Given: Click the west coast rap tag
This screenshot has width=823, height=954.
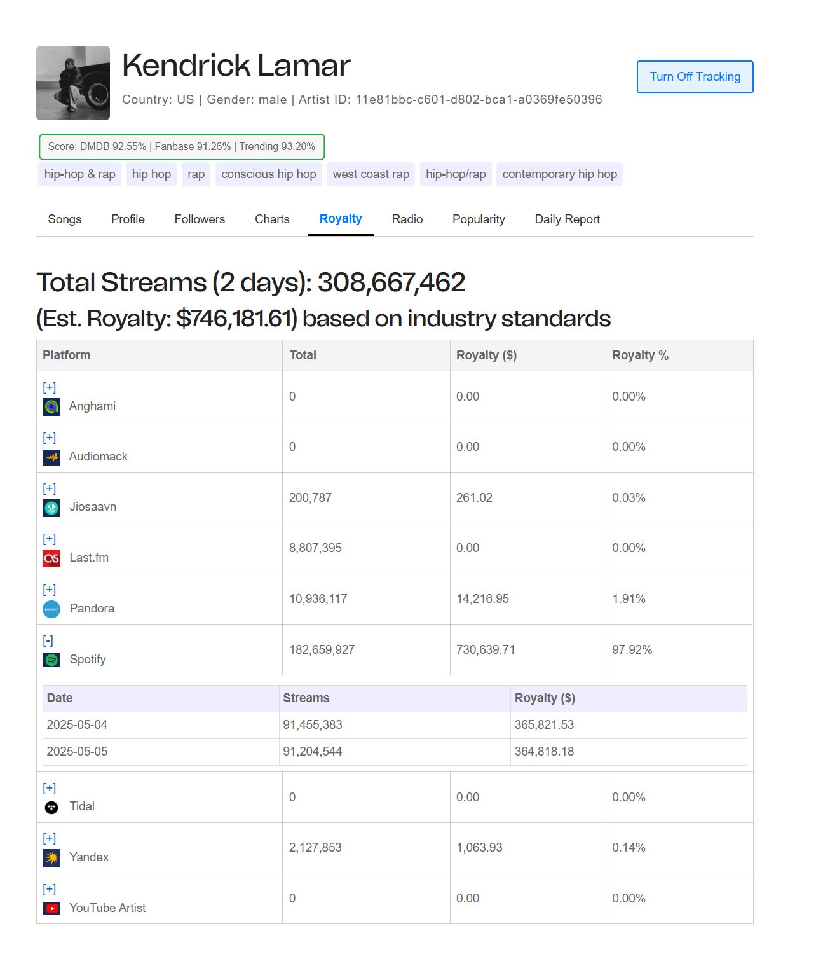Looking at the screenshot, I should [x=371, y=174].
